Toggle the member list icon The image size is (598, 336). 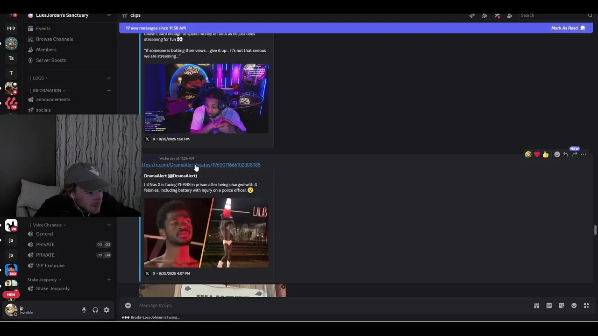509,15
